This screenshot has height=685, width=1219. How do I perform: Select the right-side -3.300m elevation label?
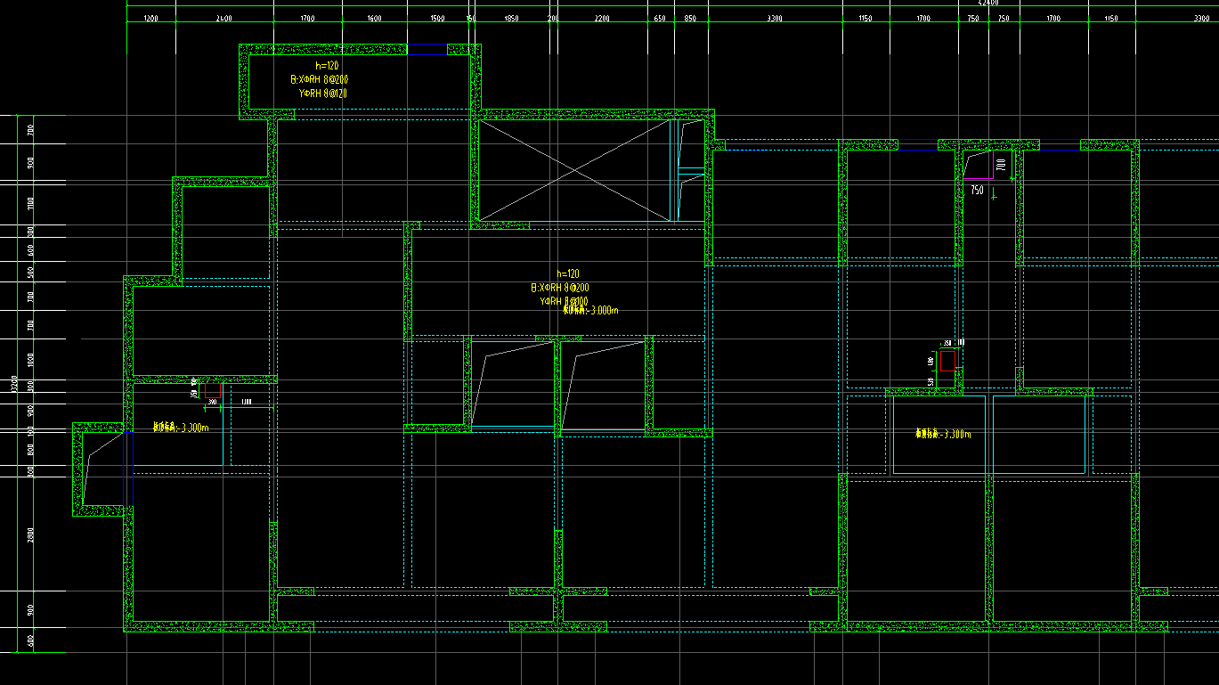point(943,435)
